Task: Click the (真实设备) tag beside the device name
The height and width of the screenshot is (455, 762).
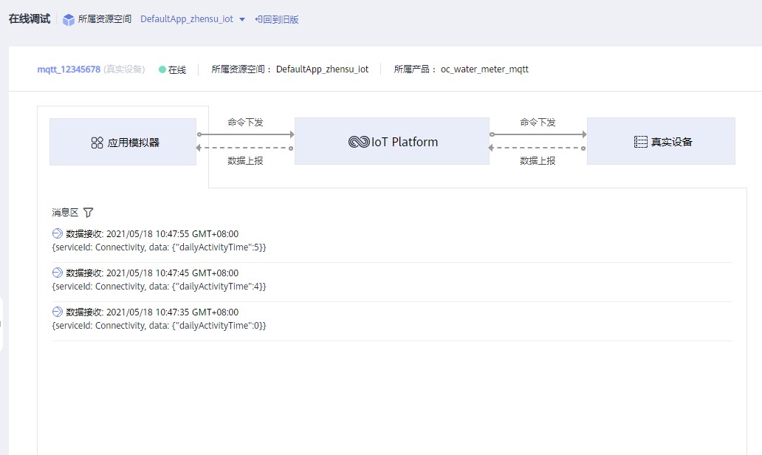Action: [x=124, y=69]
